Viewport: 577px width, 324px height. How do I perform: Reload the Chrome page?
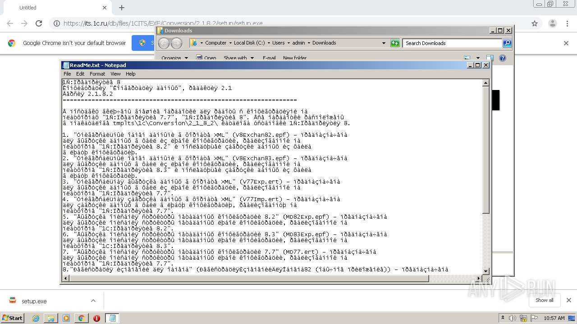pyautogui.click(x=39, y=23)
